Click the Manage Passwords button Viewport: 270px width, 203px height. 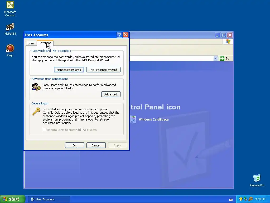69,70
